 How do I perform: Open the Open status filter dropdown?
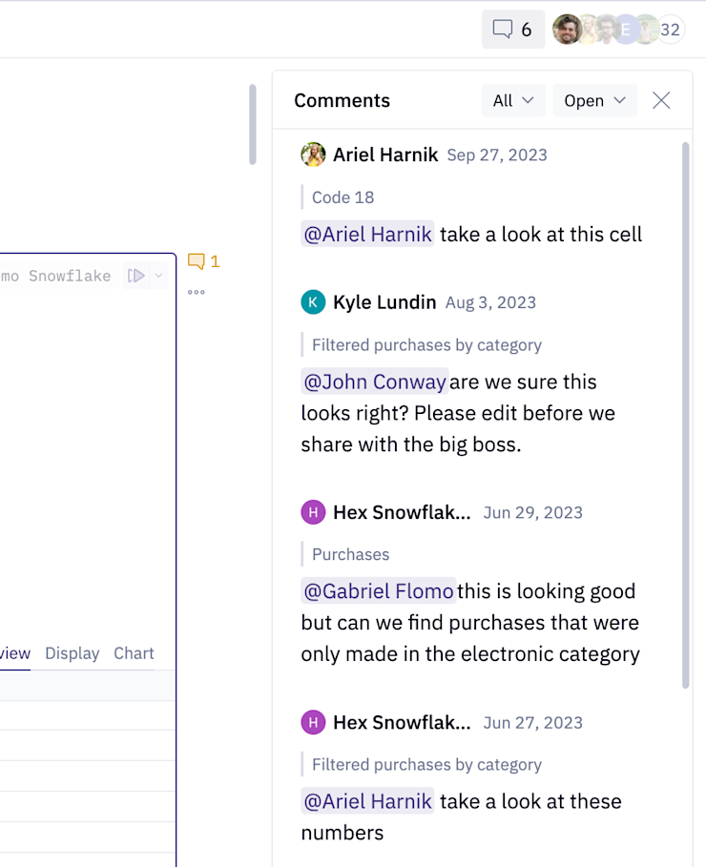tap(594, 100)
